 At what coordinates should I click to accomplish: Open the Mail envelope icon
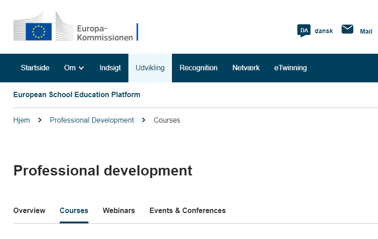click(x=347, y=30)
